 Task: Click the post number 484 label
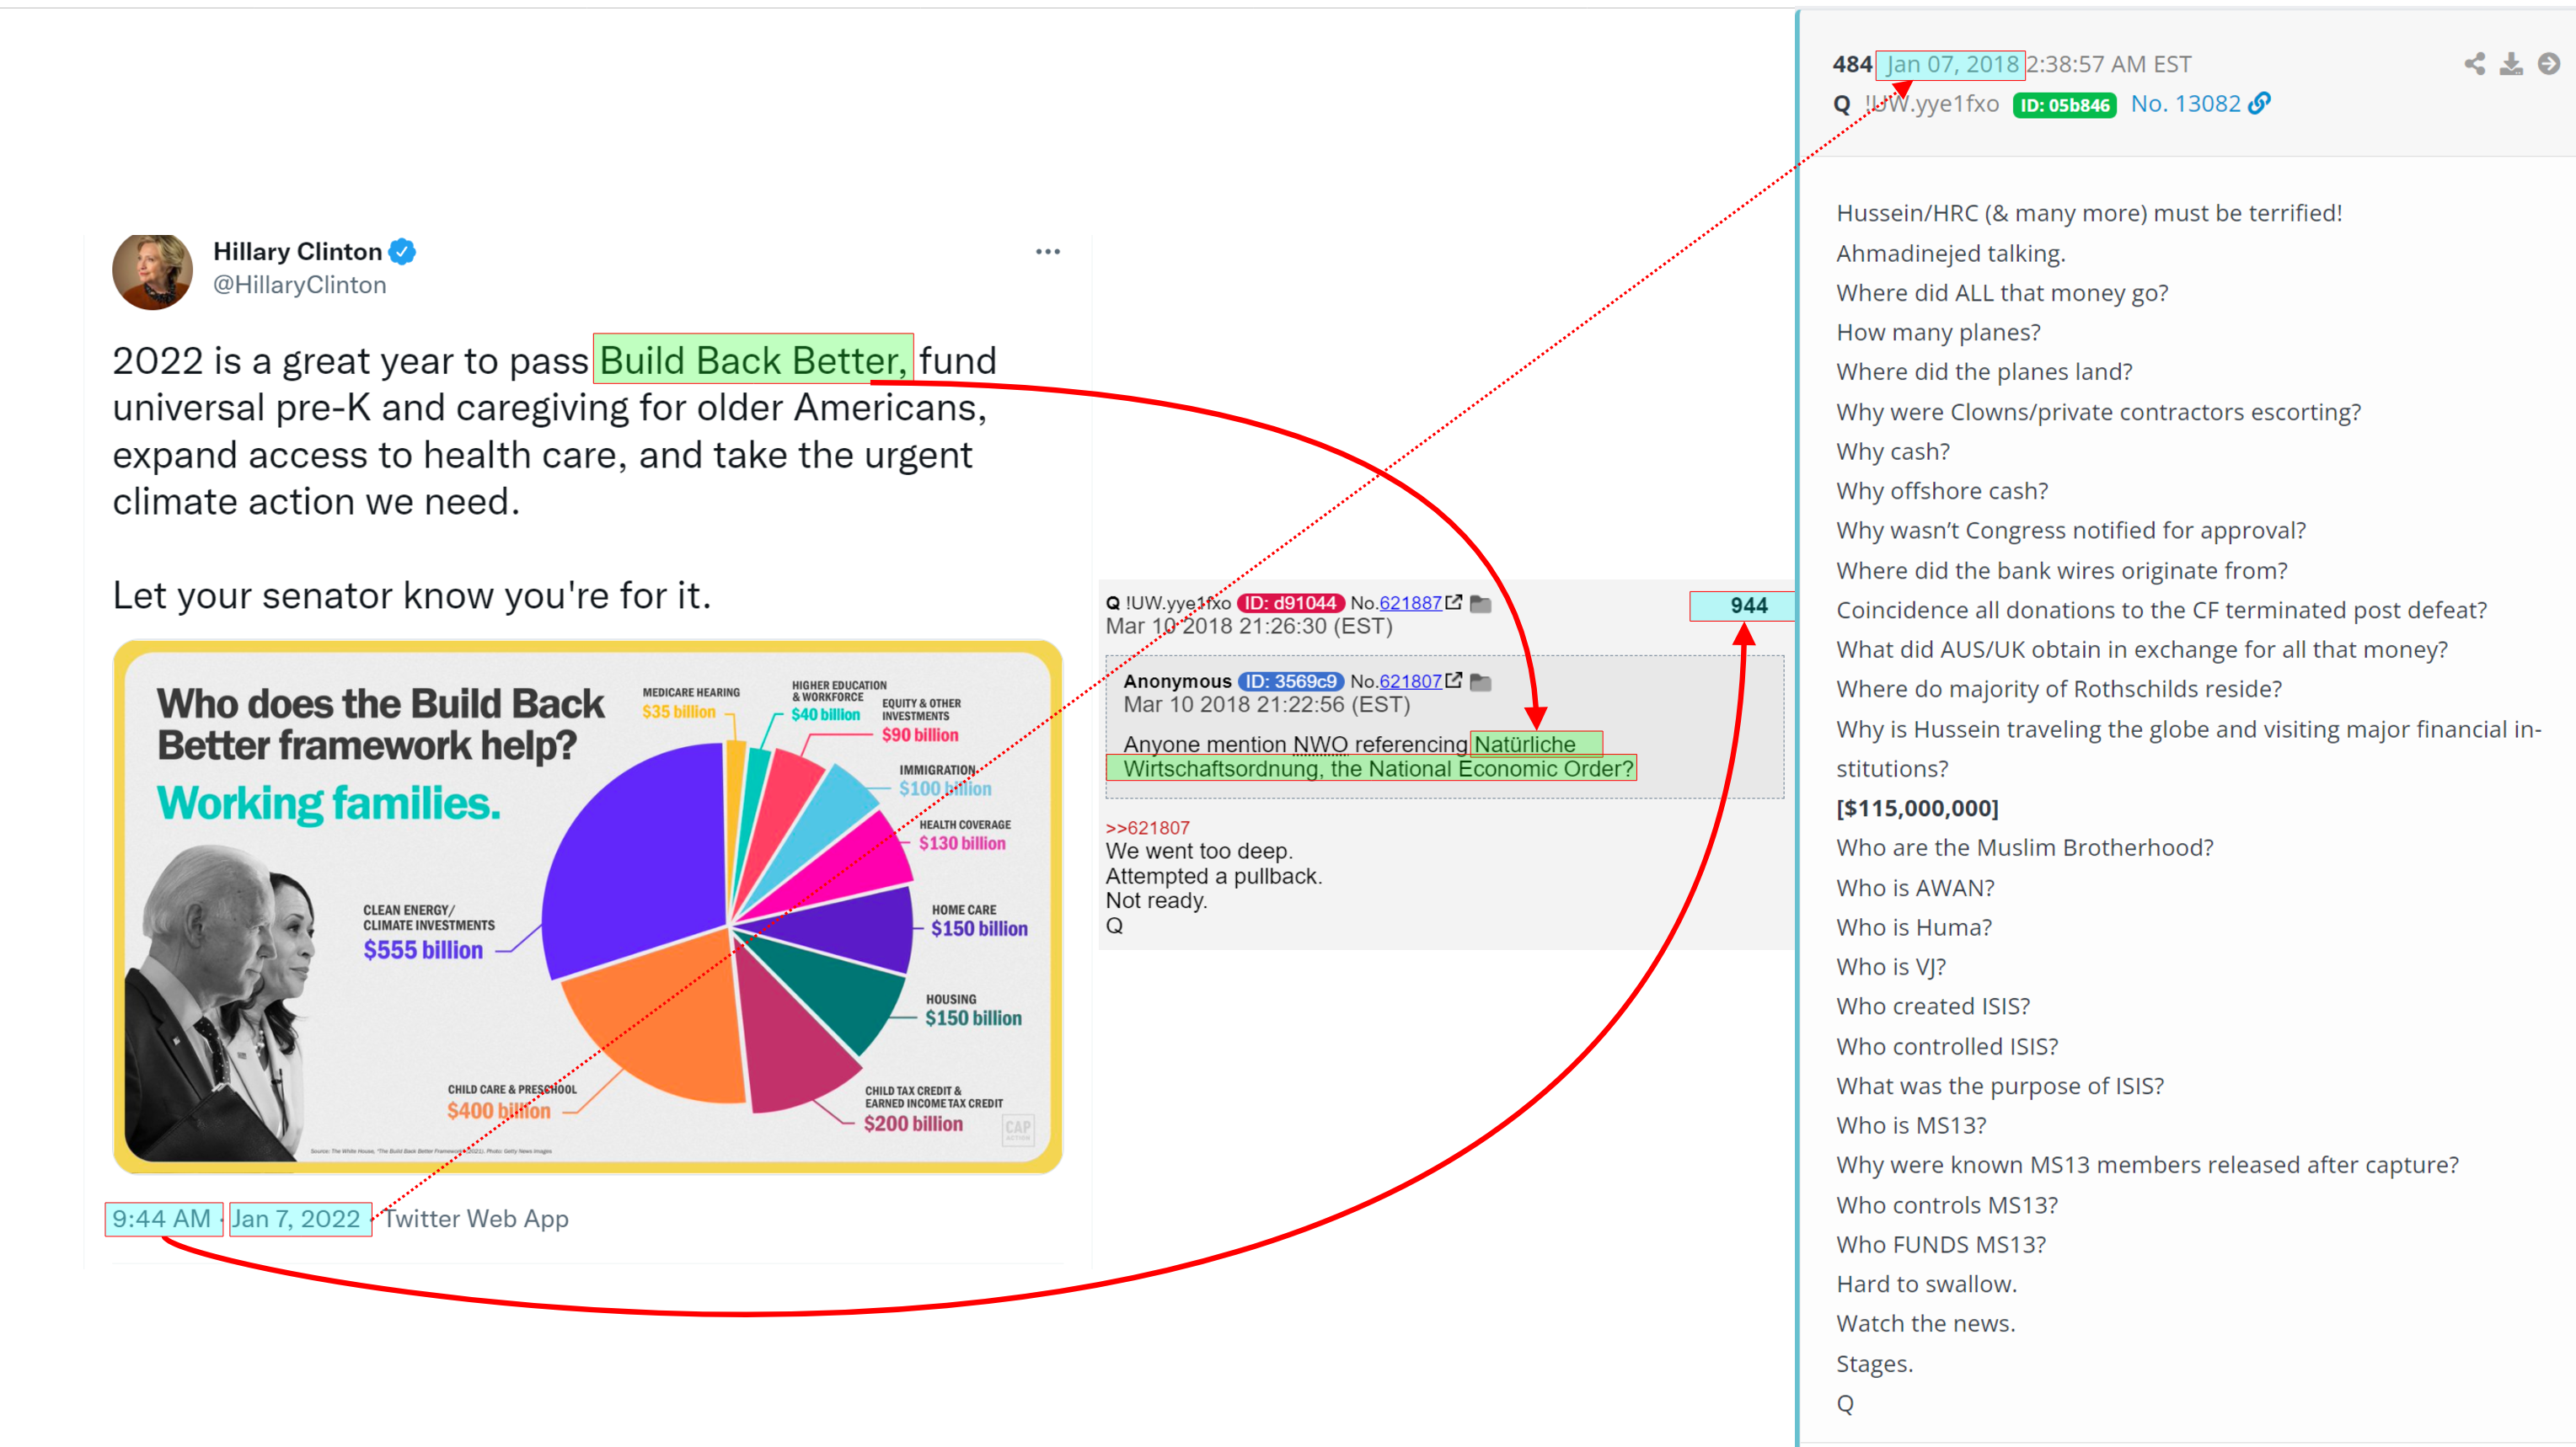[1852, 64]
